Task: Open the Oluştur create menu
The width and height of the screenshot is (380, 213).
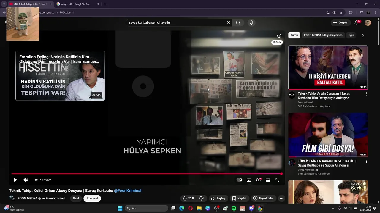Action: click(x=340, y=23)
